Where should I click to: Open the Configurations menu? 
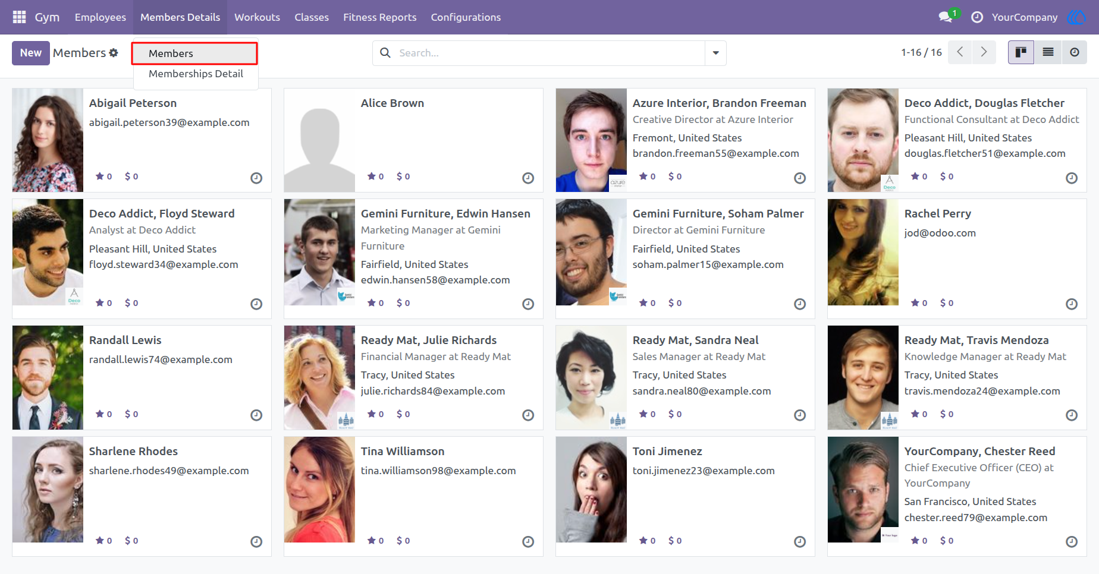(x=466, y=17)
